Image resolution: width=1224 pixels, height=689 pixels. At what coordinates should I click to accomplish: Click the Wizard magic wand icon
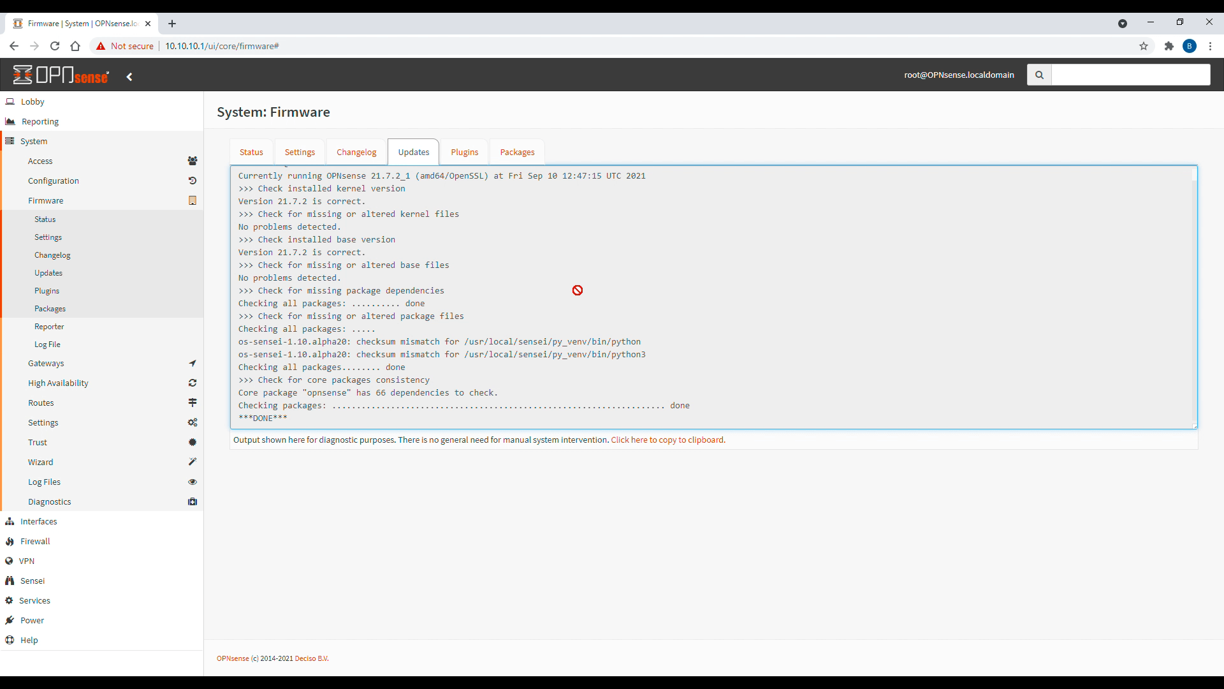coord(192,462)
